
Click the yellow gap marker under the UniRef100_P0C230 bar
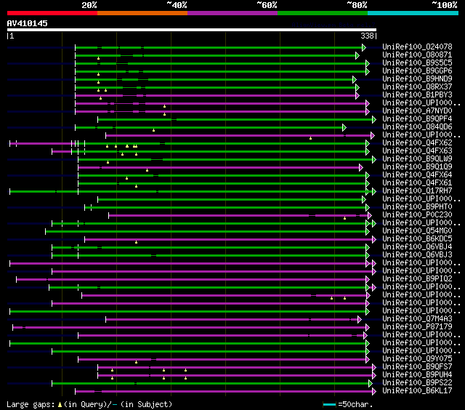344,218
